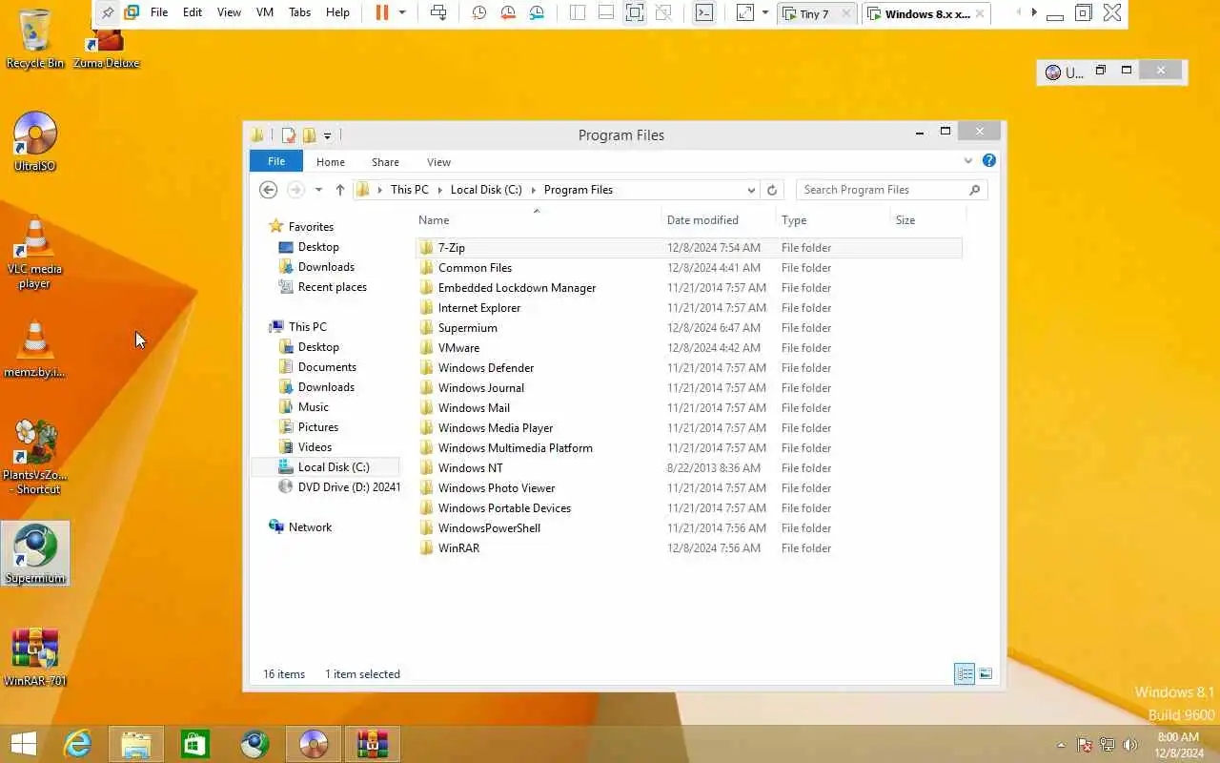The width and height of the screenshot is (1220, 763).
Task: Open the Windows Start button
Action: click(24, 744)
